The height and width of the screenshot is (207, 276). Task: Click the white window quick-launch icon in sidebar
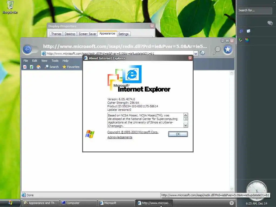tap(248, 31)
